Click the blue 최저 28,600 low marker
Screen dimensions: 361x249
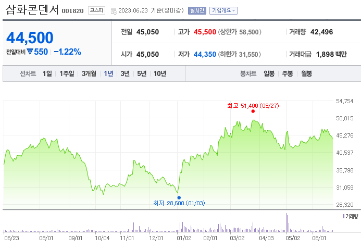(x=179, y=197)
